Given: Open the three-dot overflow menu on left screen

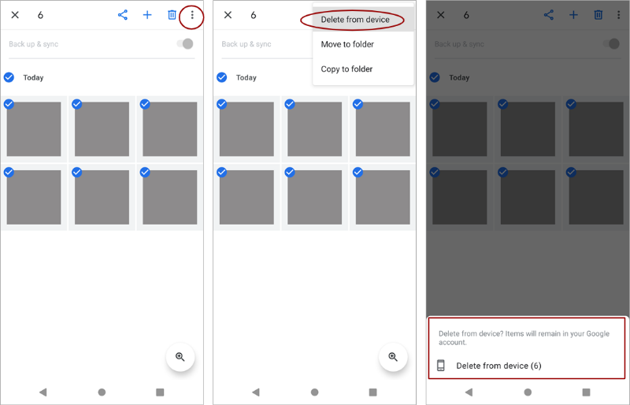Looking at the screenshot, I should click(192, 15).
